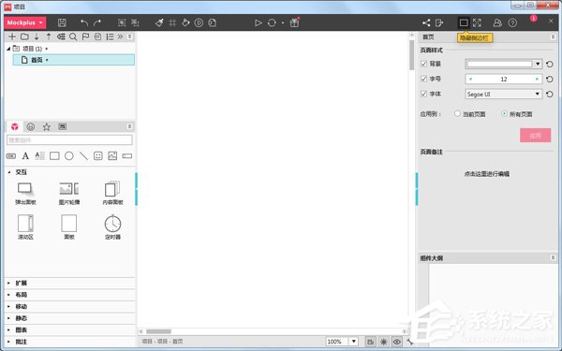Open the gift box icon
Screen dimensions: 562x351
pos(294,22)
